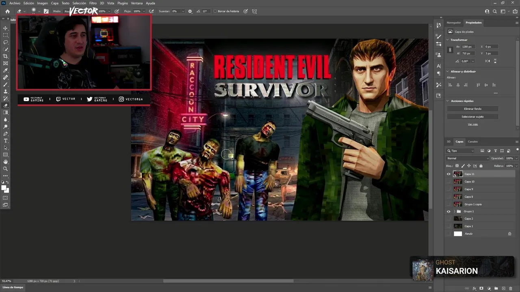Show Capa 8 layer visibility
This screenshot has width=520, height=292.
coord(449,197)
